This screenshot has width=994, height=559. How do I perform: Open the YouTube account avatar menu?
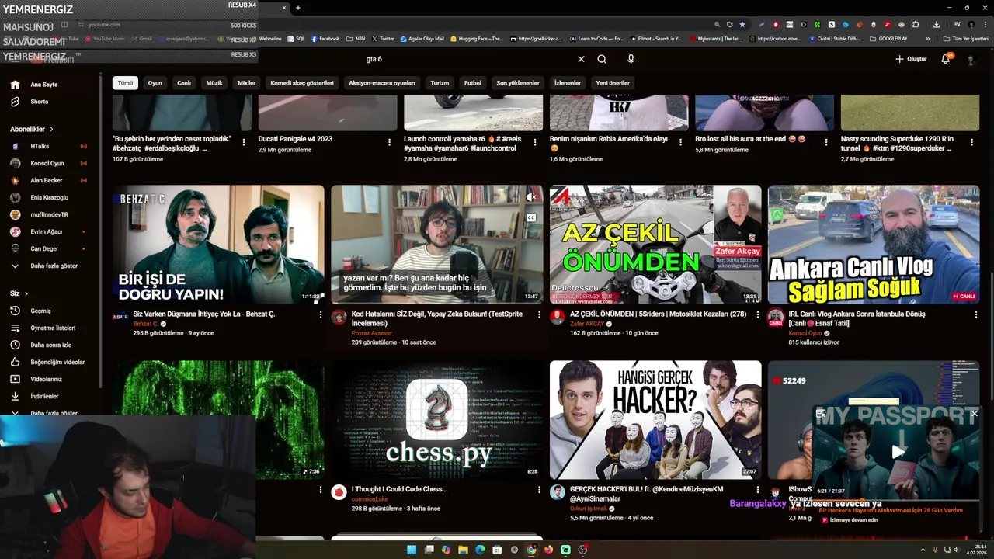(971, 60)
